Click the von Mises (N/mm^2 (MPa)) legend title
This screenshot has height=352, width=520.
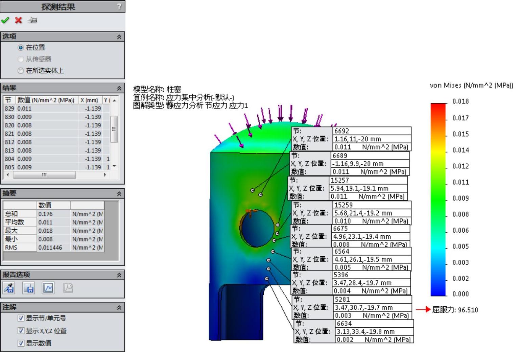471,86
